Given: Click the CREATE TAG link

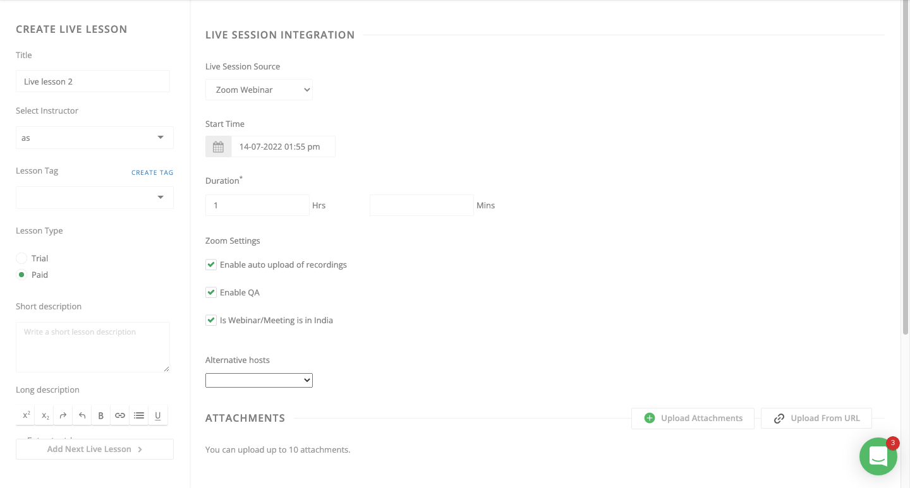Looking at the screenshot, I should click(x=152, y=172).
